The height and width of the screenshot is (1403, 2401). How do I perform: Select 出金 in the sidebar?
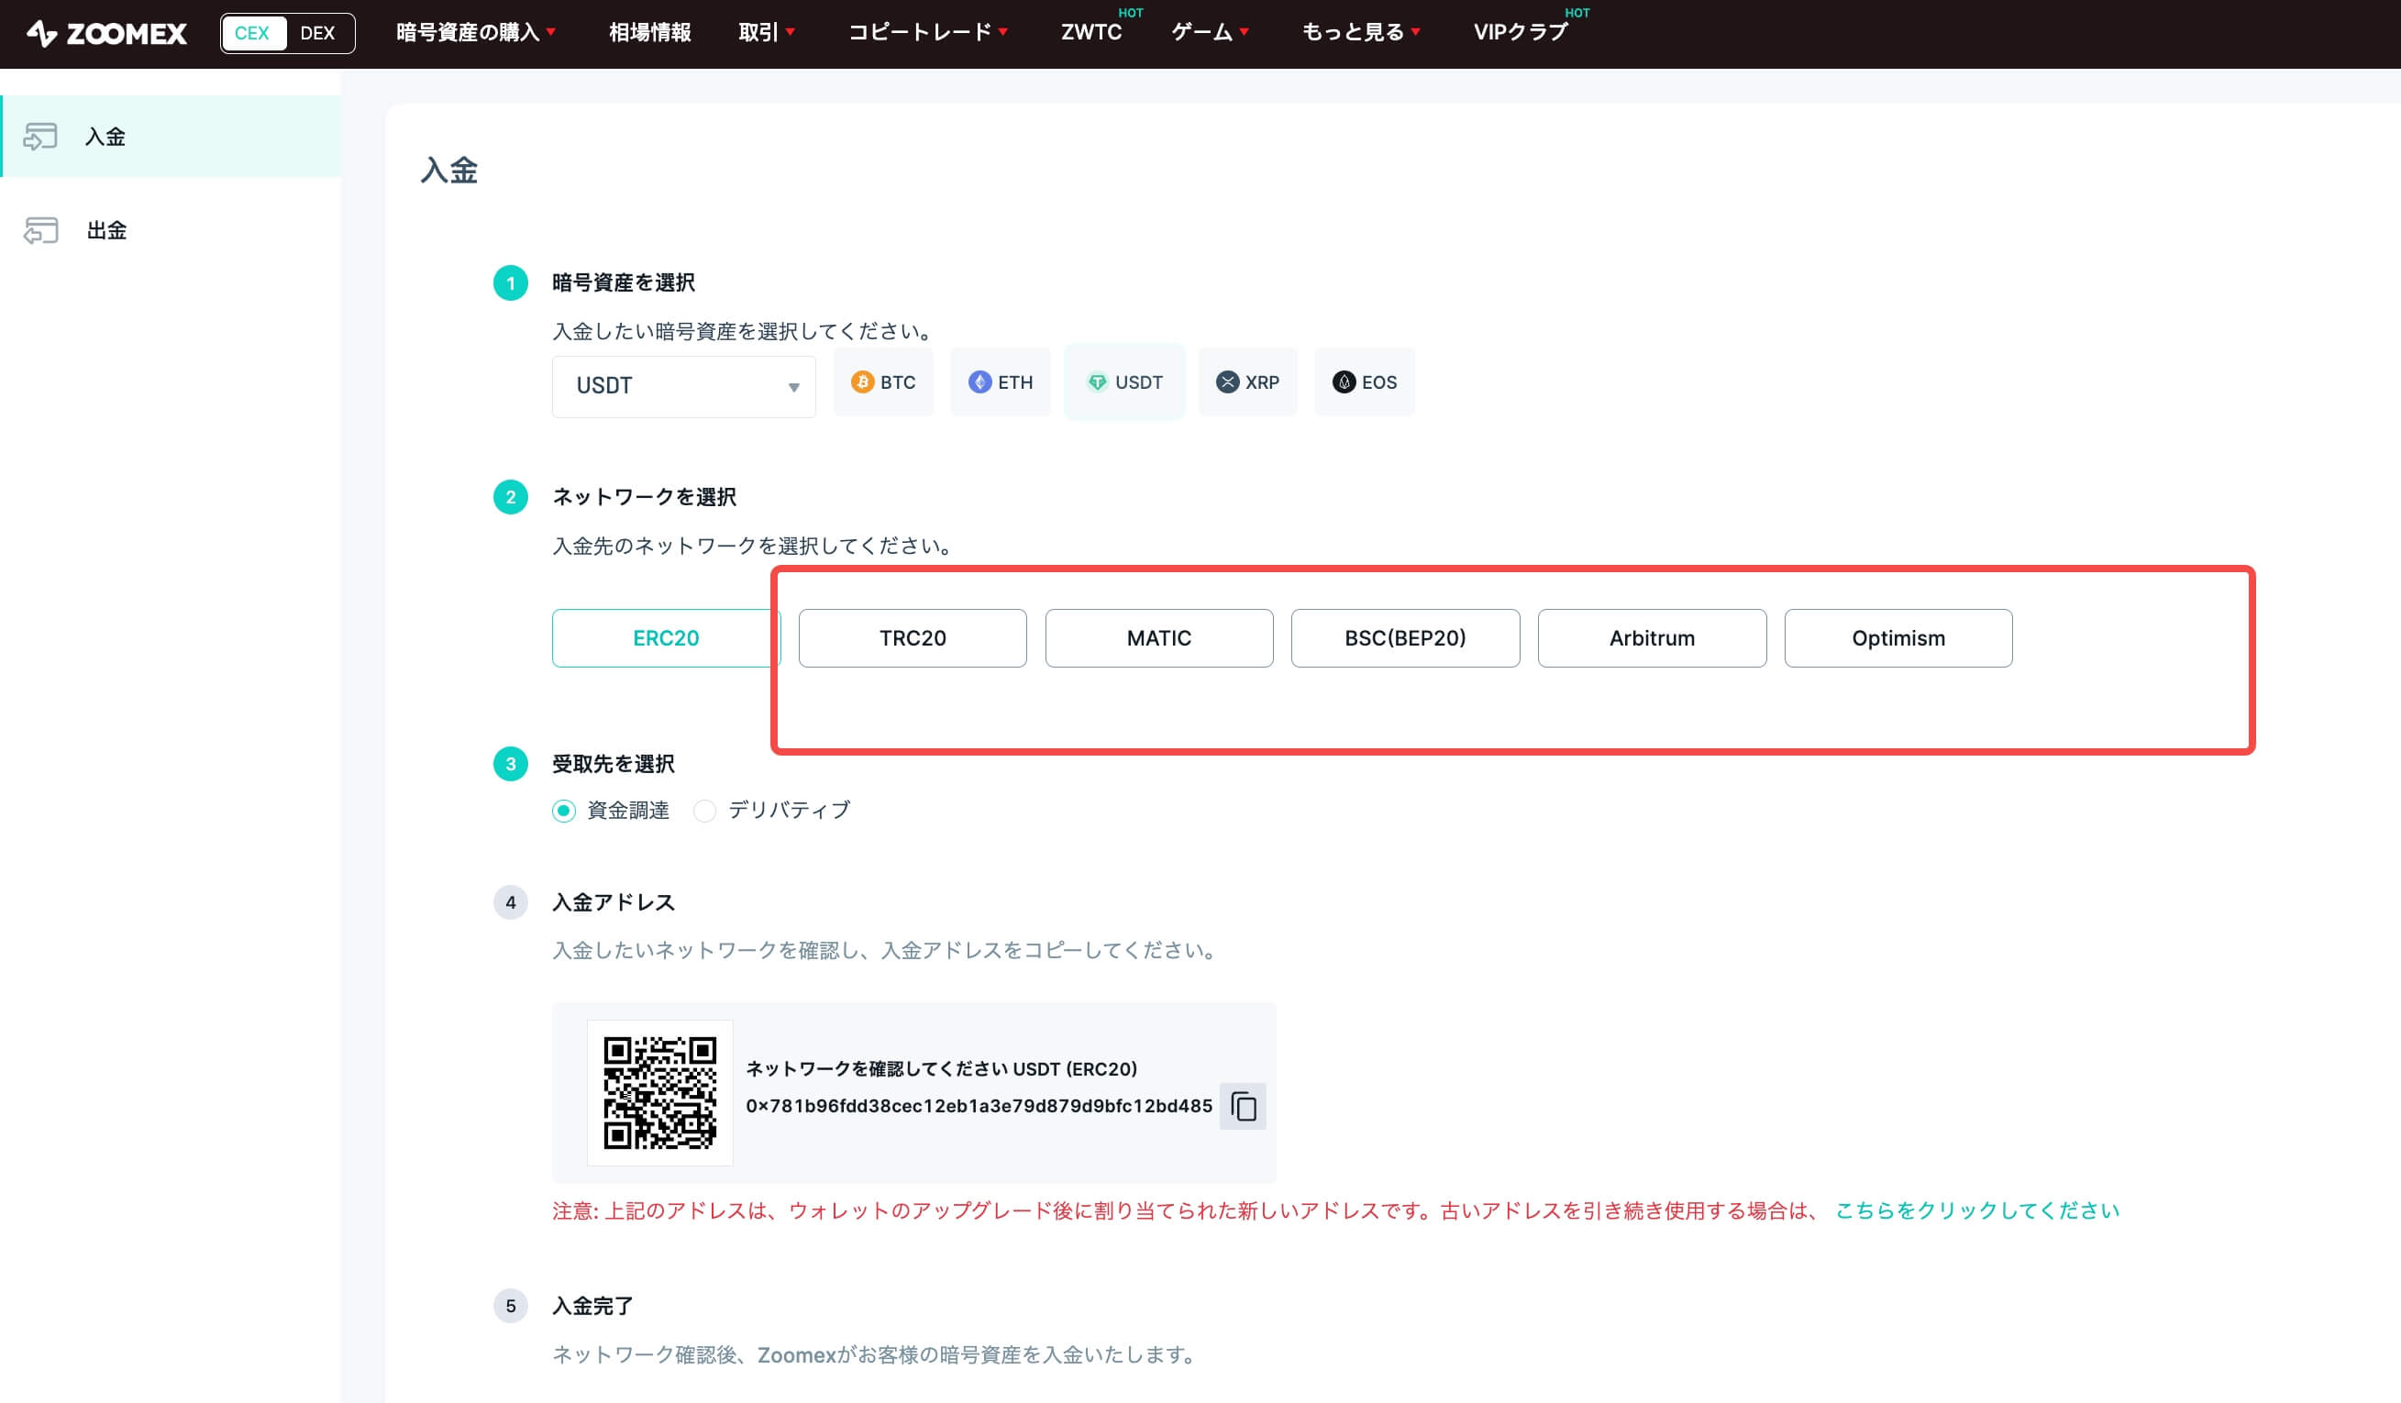coord(171,230)
